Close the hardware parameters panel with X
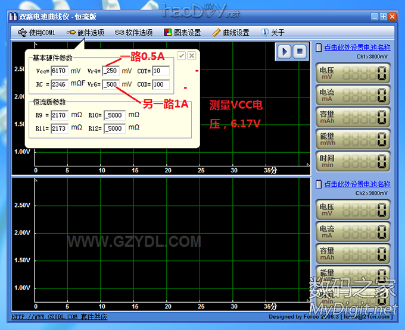The image size is (405, 330). [192, 55]
